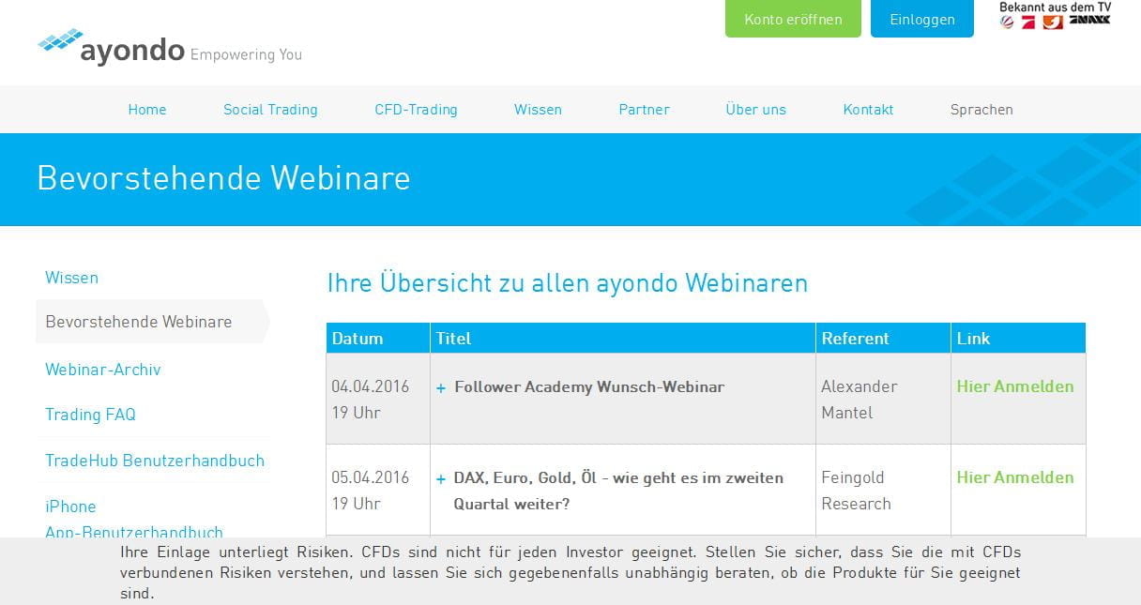Click the ayondo logo

(169, 47)
